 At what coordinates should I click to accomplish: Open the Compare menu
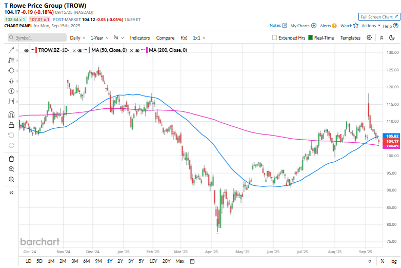pos(165,37)
